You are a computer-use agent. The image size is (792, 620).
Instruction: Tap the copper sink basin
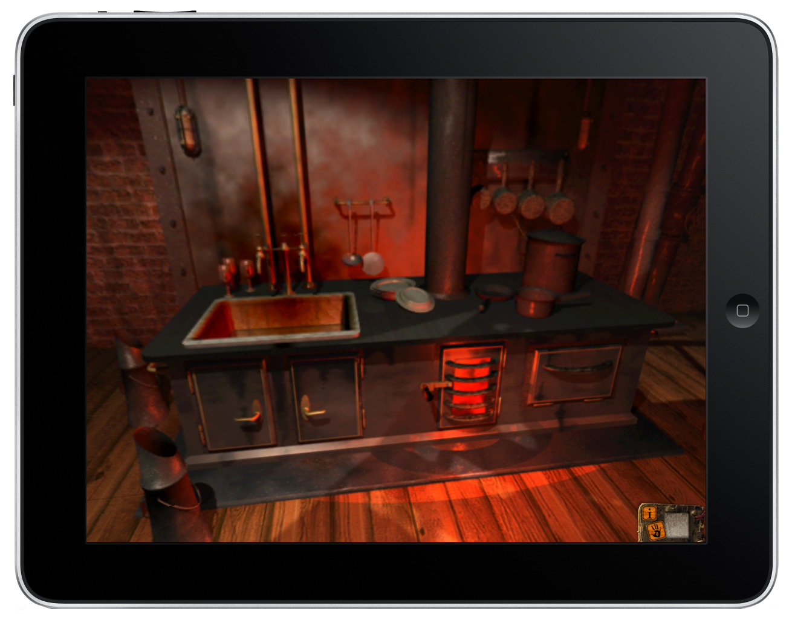273,318
